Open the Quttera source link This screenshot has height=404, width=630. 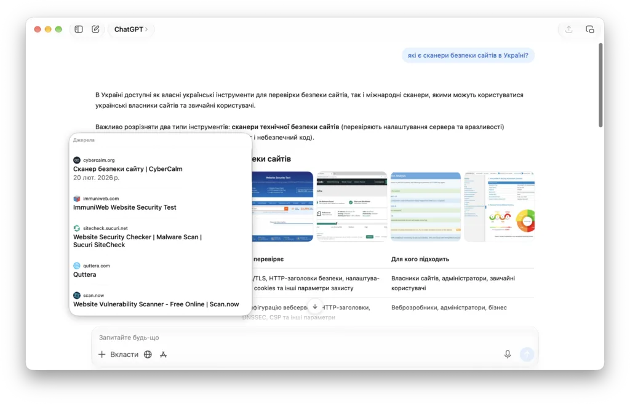(84, 275)
